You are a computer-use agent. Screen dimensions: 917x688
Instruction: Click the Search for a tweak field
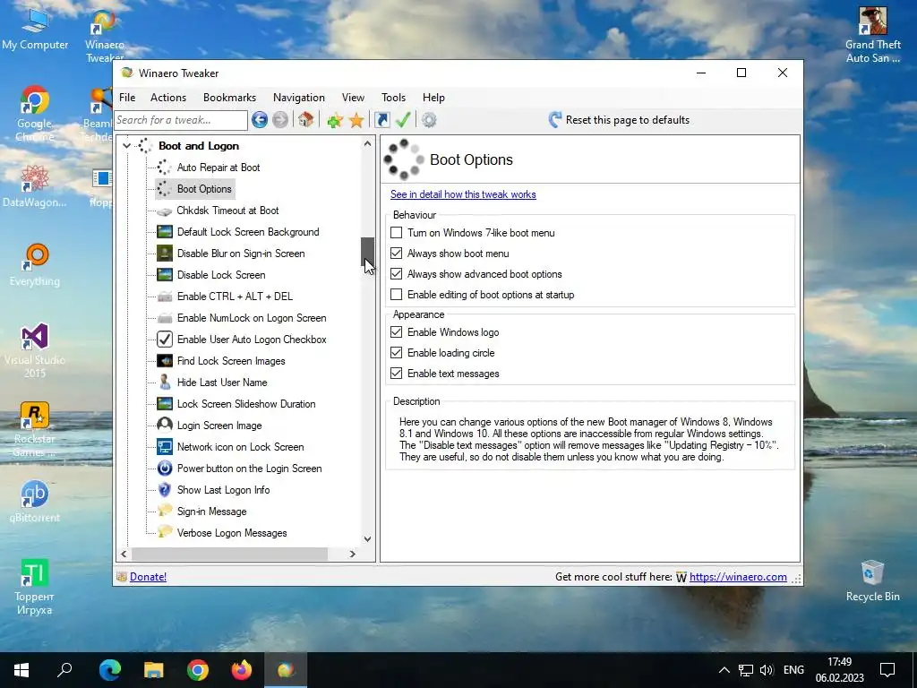pos(181,120)
